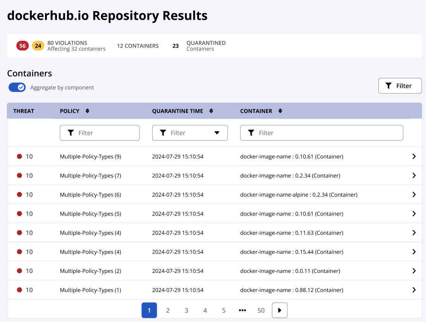Go to pagination page 5
This screenshot has height=322, width=426.
click(x=223, y=310)
